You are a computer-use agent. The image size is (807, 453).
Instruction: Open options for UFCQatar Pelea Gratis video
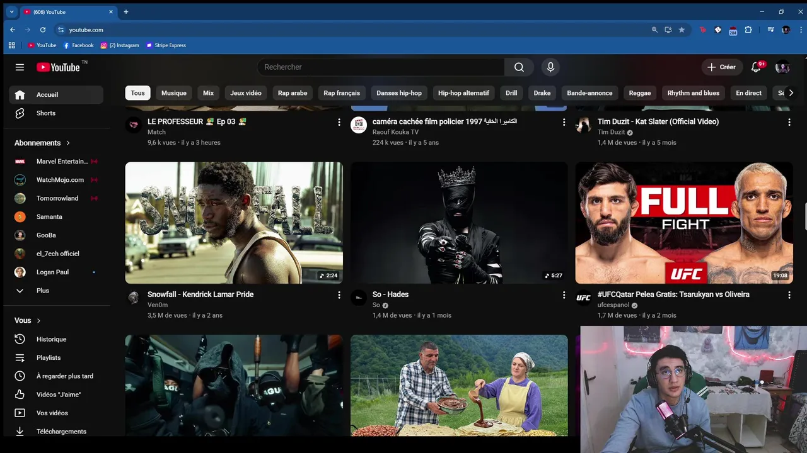click(789, 295)
